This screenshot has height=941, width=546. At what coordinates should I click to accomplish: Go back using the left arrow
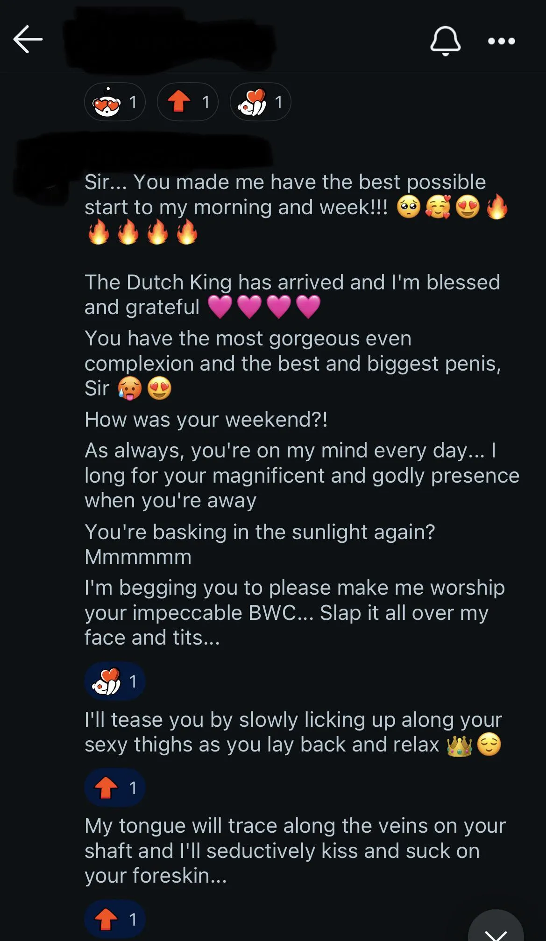(28, 39)
